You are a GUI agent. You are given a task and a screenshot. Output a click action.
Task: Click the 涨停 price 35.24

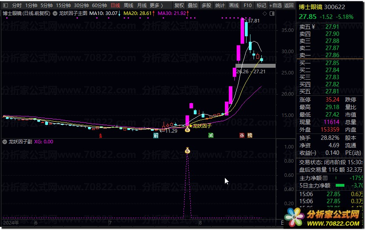tap(333, 100)
